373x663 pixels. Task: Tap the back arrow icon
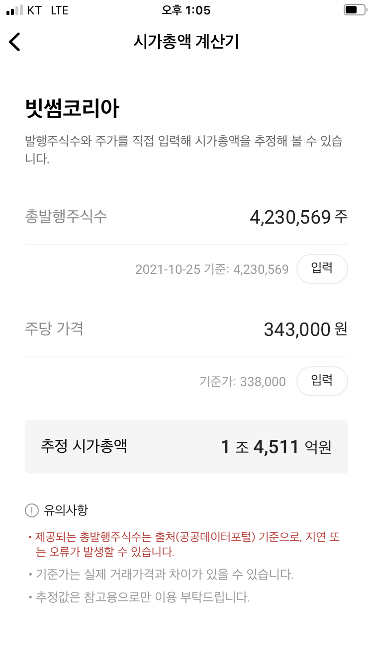[x=15, y=42]
